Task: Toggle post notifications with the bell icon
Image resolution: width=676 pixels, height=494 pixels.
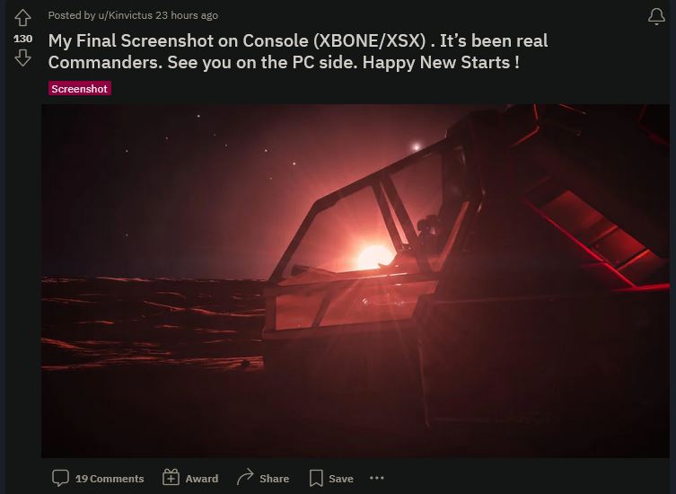Action: (x=656, y=16)
